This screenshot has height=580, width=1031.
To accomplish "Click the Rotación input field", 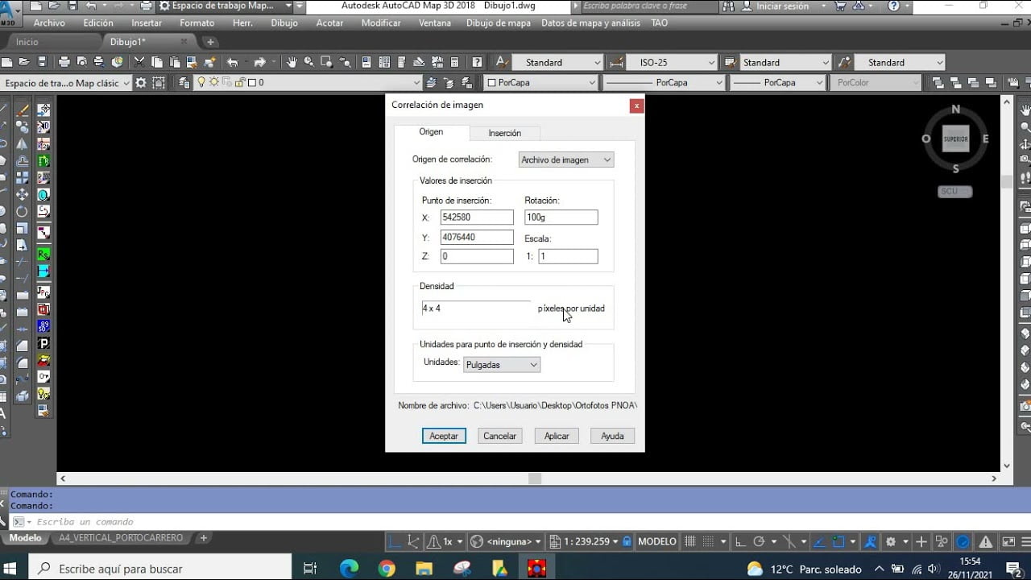I will (x=561, y=217).
